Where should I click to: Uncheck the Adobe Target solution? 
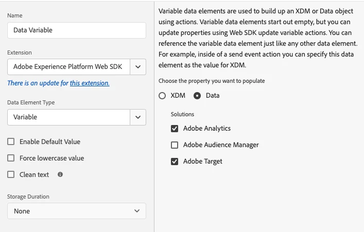175,162
